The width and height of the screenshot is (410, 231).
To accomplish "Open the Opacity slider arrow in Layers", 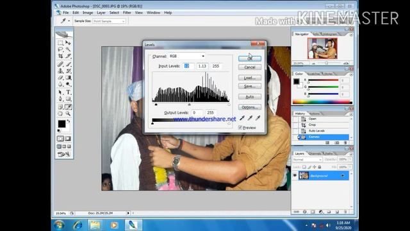I will [350, 159].
